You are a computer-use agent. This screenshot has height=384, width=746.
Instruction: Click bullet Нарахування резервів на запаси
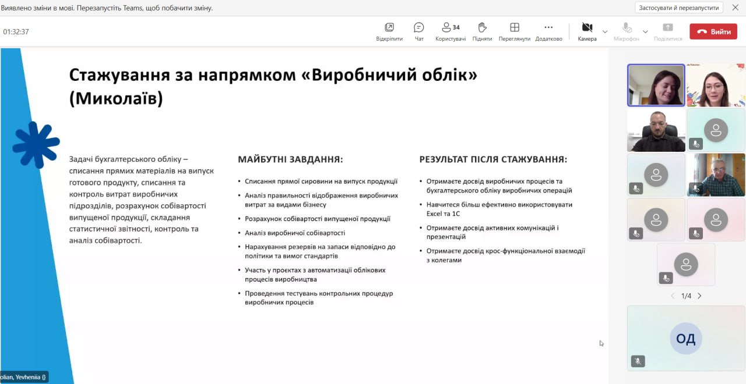[320, 251]
